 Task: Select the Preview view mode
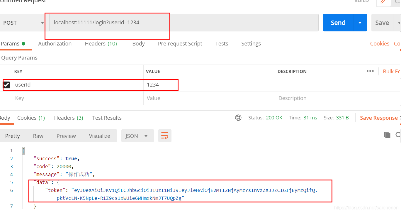(x=66, y=136)
